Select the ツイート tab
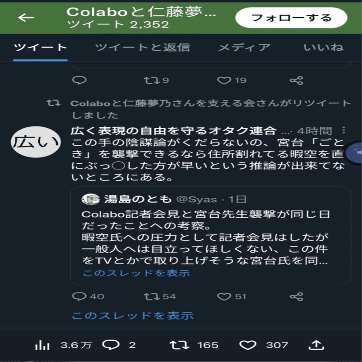This screenshot has width=362, height=362. pos(40,47)
